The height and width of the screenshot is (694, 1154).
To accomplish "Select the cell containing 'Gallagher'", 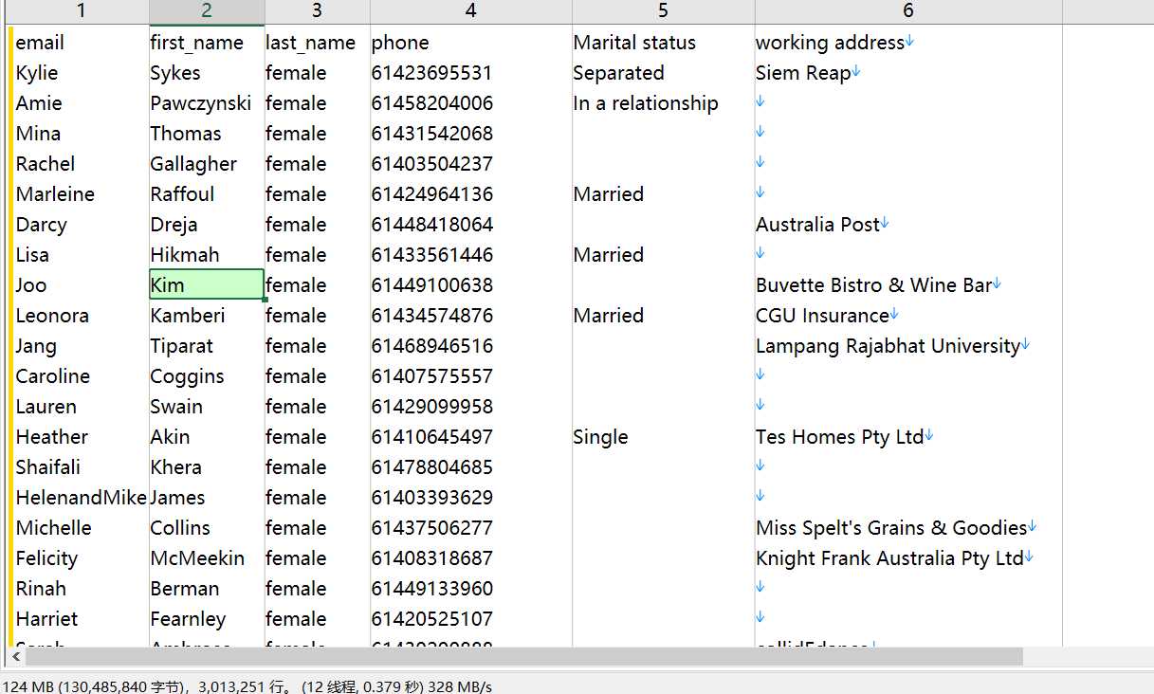I will pos(207,164).
